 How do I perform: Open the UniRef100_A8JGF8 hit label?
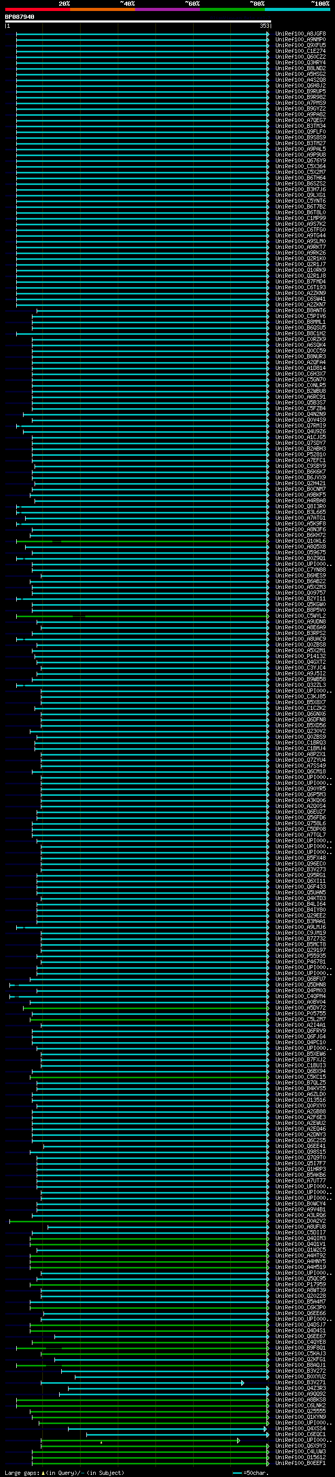click(300, 34)
